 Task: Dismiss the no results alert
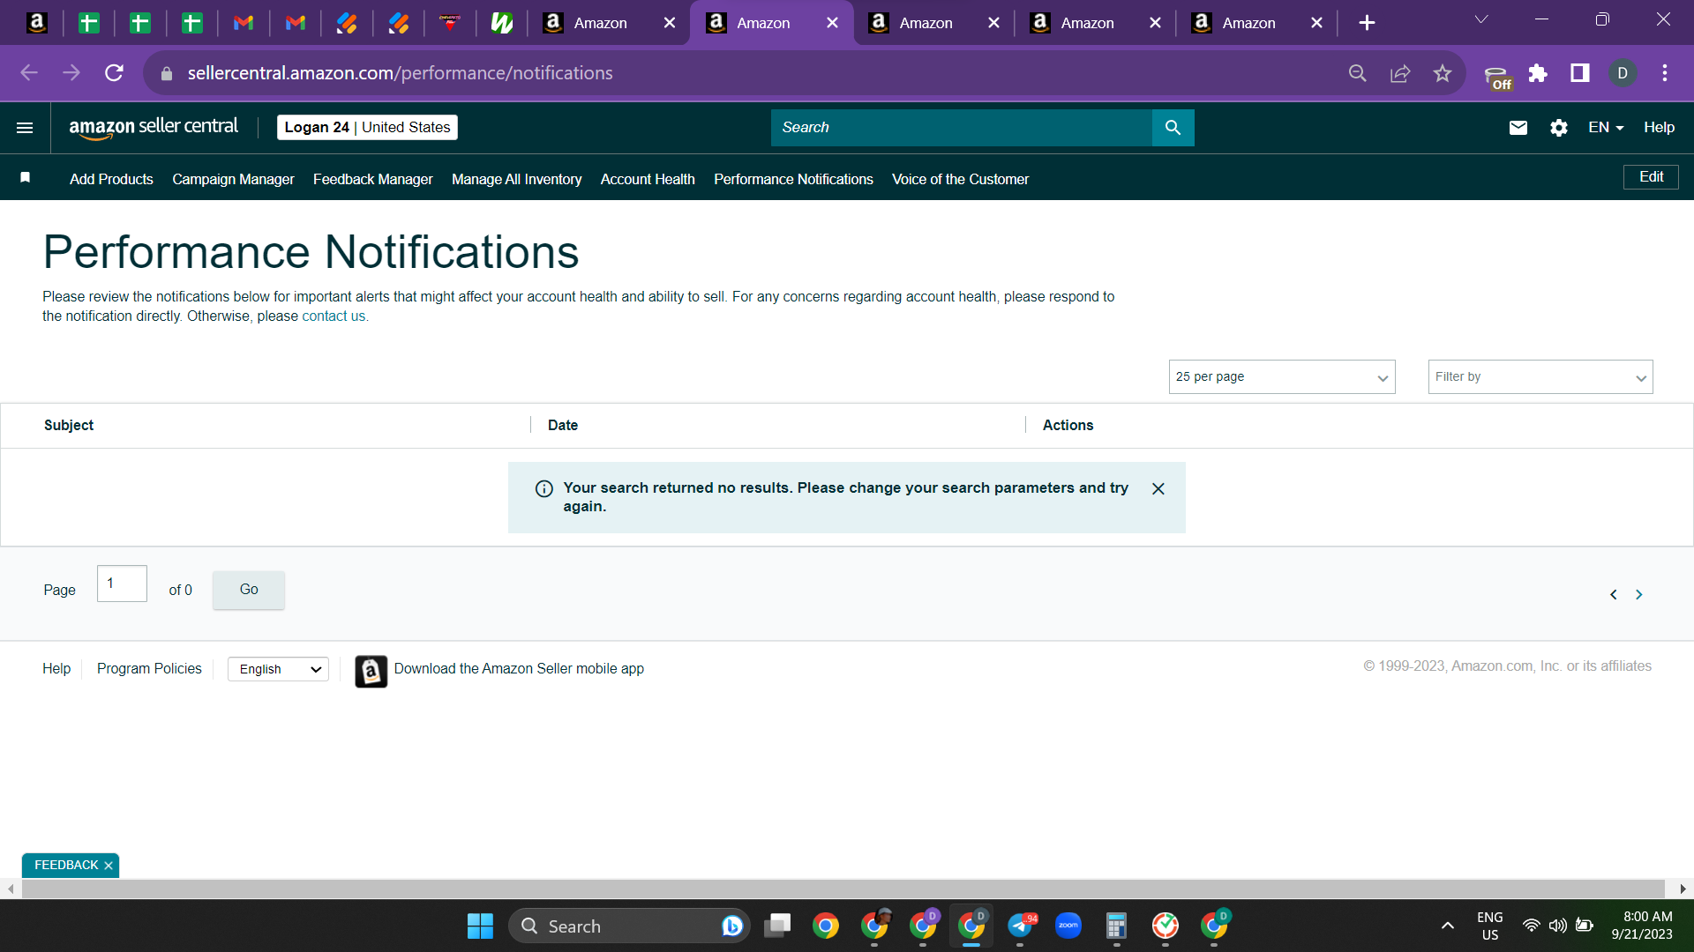point(1158,488)
